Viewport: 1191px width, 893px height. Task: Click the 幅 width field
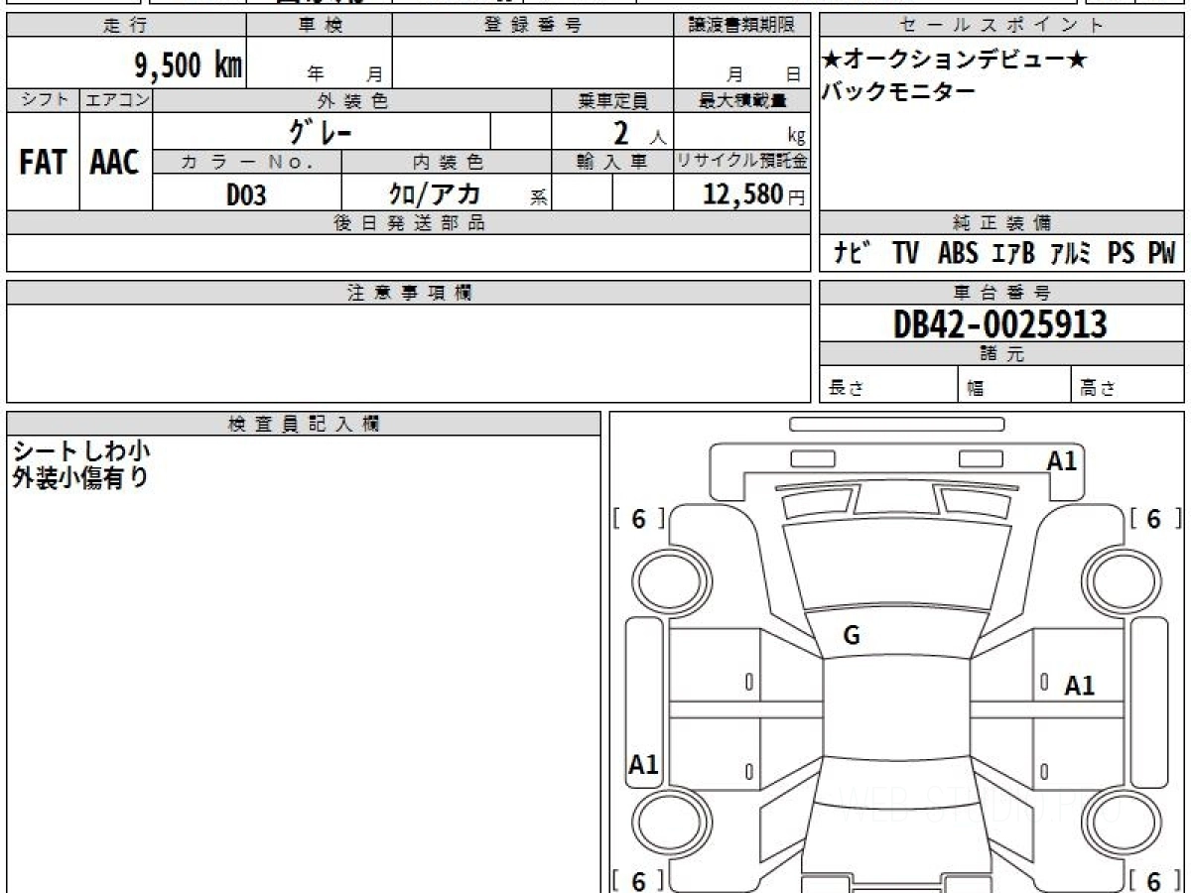click(1015, 385)
